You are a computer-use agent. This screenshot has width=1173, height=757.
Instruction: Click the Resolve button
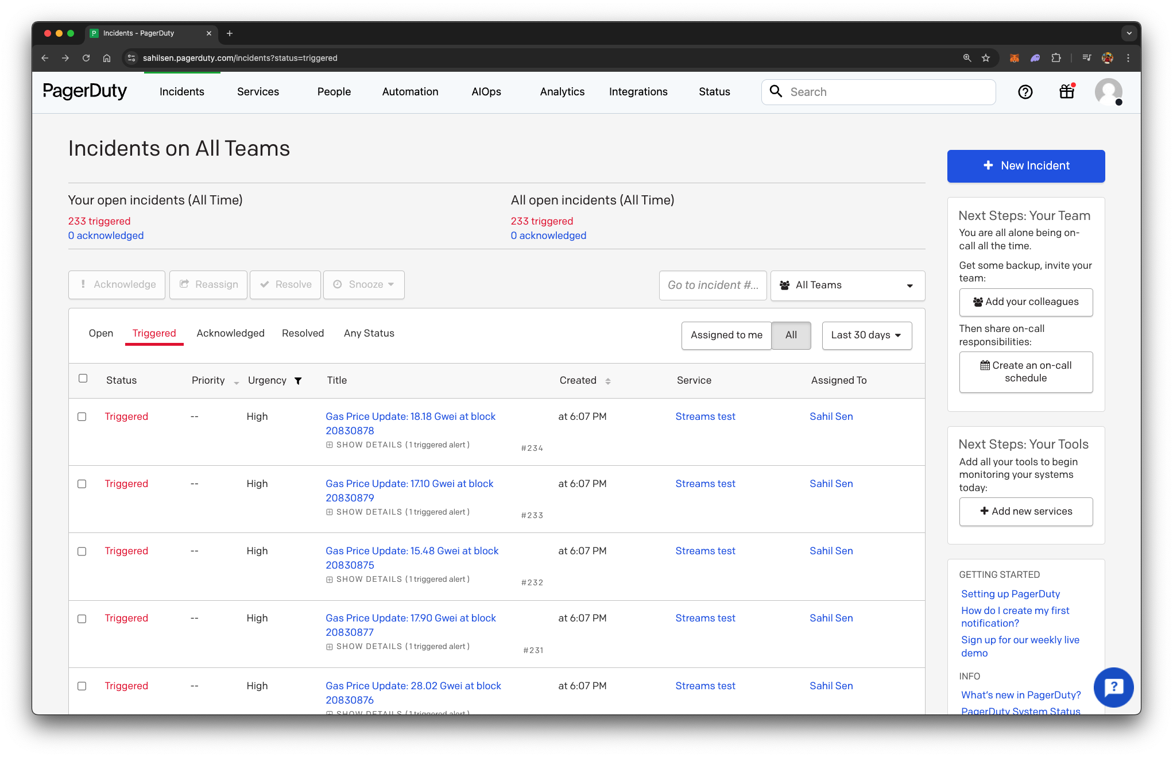pos(285,285)
